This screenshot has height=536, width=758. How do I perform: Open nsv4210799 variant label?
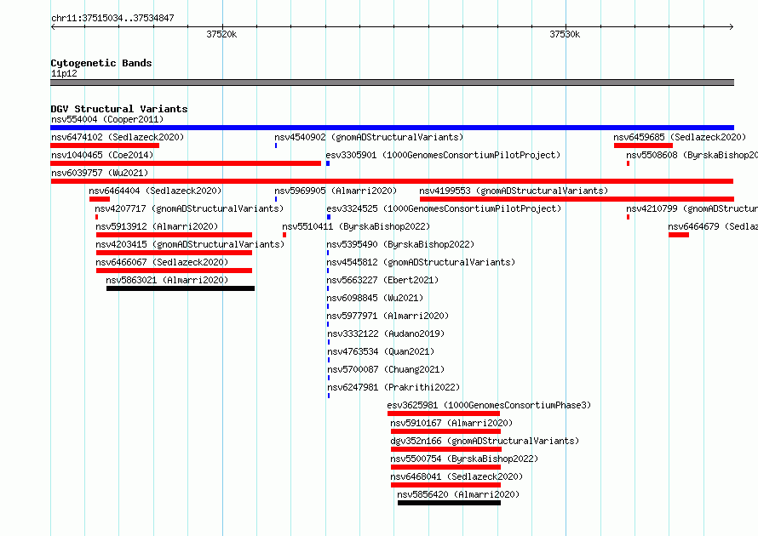pyautogui.click(x=692, y=208)
